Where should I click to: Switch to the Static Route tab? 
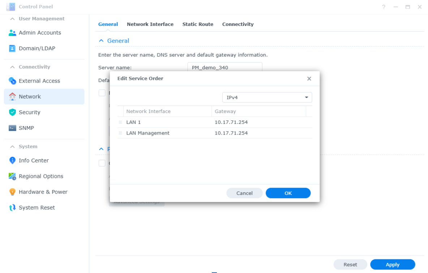point(198,24)
